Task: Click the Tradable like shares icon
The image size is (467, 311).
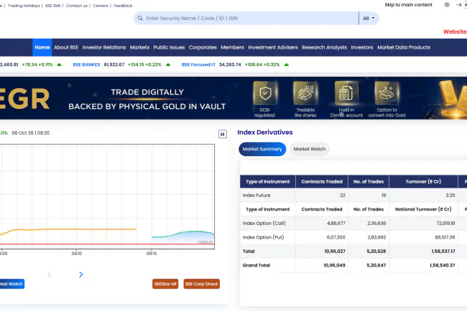Action: [x=305, y=93]
